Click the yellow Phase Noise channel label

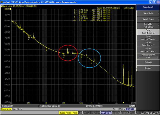(x=6, y=109)
